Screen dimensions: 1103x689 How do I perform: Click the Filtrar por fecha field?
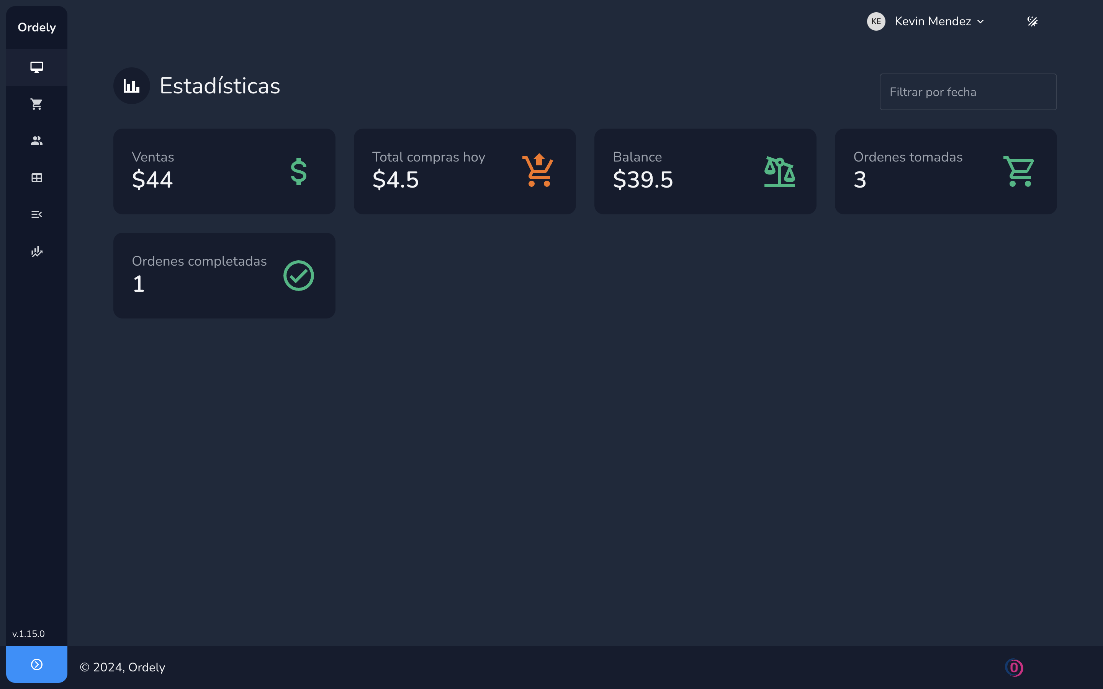(968, 91)
